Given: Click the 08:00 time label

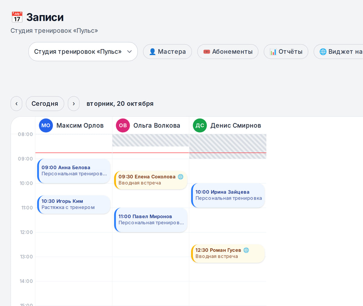Looking at the screenshot, I should click(25, 134).
